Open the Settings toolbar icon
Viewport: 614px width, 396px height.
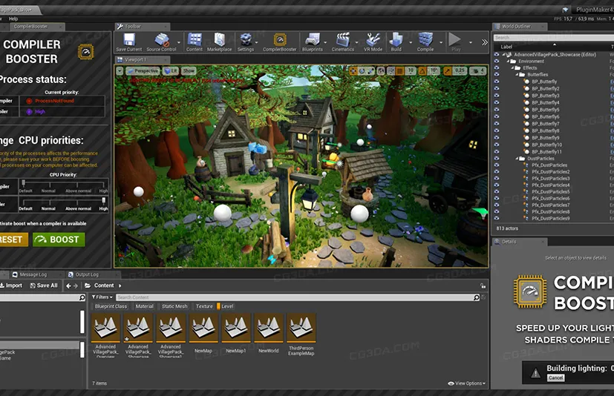[246, 42]
